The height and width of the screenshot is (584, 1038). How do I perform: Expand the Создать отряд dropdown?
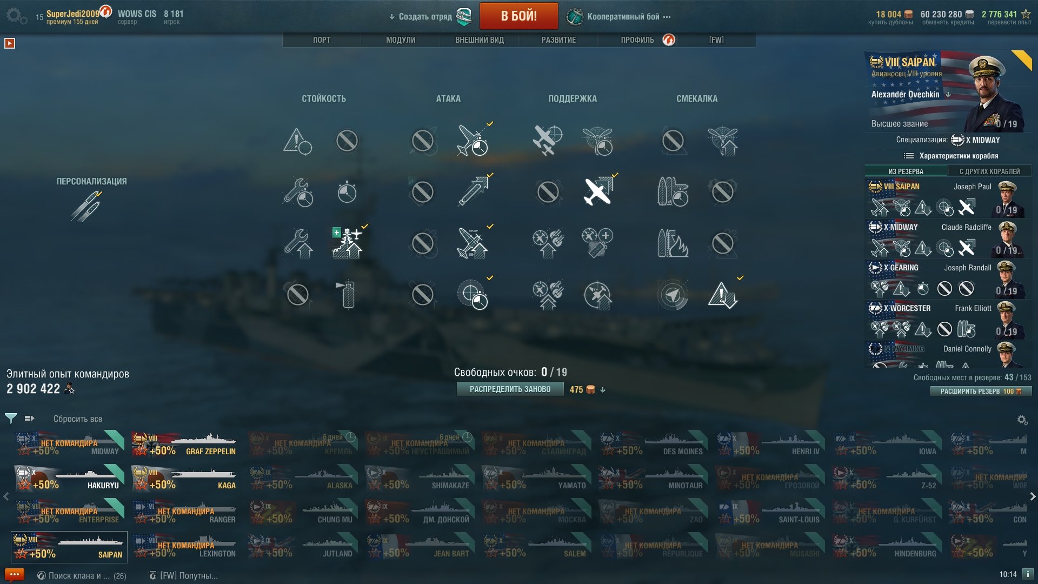(421, 16)
